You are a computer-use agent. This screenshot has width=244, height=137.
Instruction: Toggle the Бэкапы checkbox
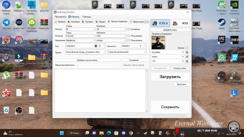pyautogui.click(x=187, y=48)
